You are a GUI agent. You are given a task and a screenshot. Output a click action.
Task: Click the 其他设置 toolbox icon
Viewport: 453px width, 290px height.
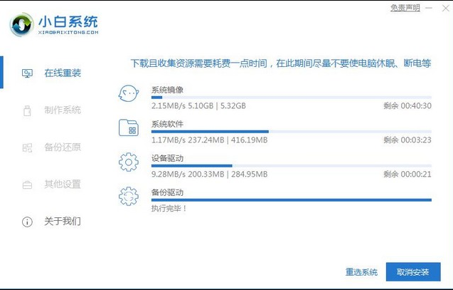click(x=27, y=185)
